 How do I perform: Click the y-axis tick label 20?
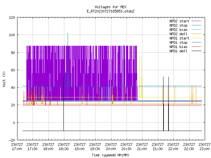13,105
